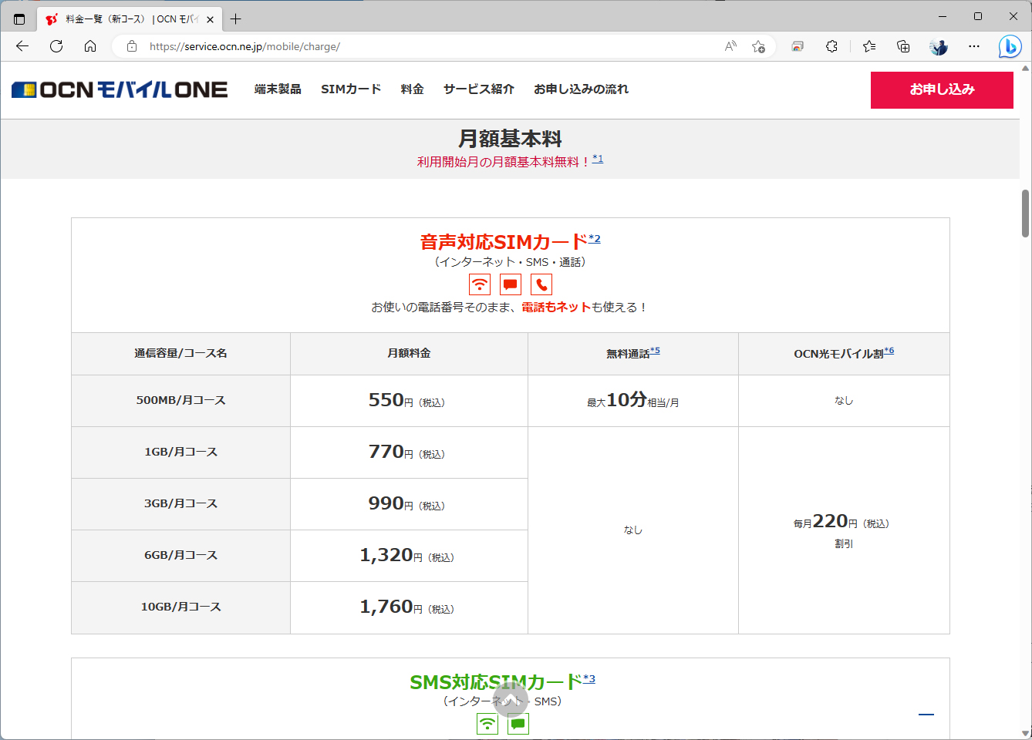Click the red お申し込み button
Image resolution: width=1032 pixels, height=740 pixels.
(x=942, y=90)
